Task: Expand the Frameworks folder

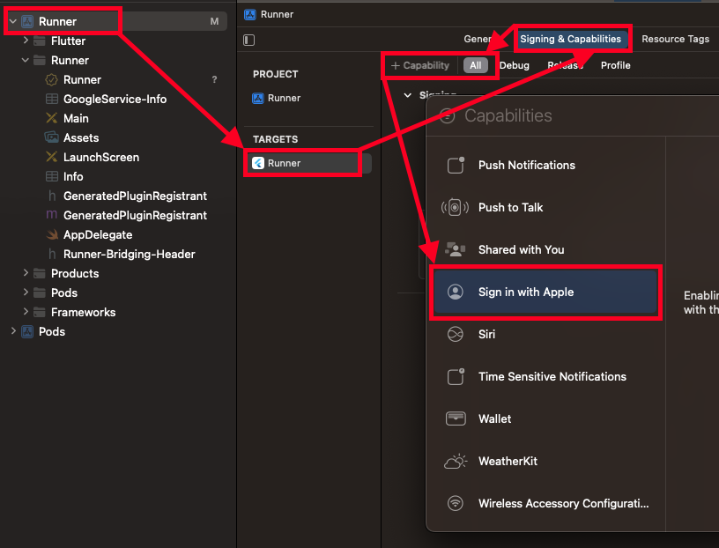Action: pos(26,312)
